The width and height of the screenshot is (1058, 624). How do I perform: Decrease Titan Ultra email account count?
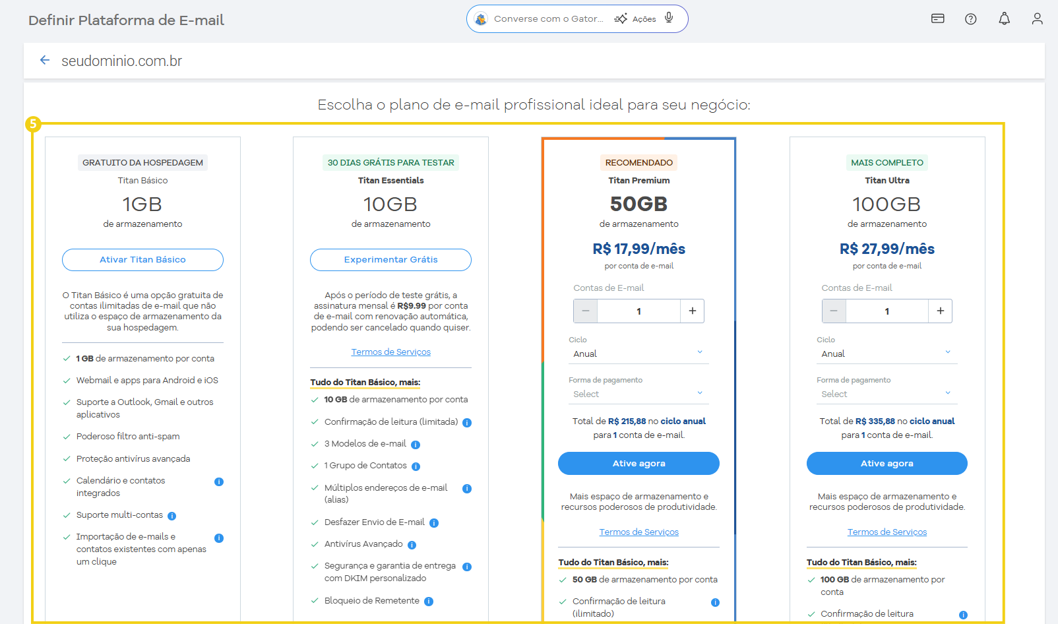click(834, 311)
